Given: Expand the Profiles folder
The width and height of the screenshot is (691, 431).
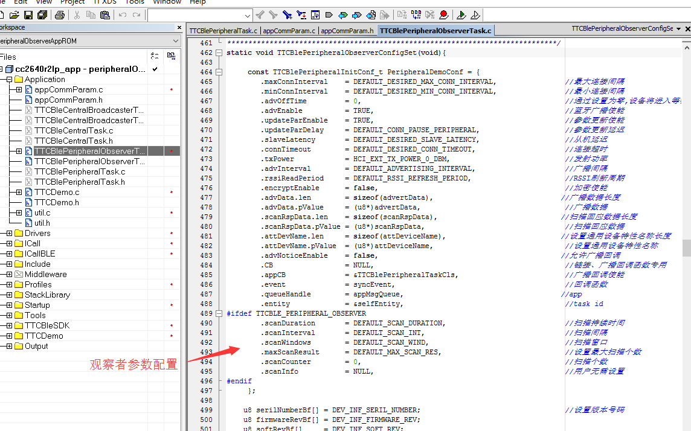Looking at the screenshot, I should pyautogui.click(x=9, y=285).
